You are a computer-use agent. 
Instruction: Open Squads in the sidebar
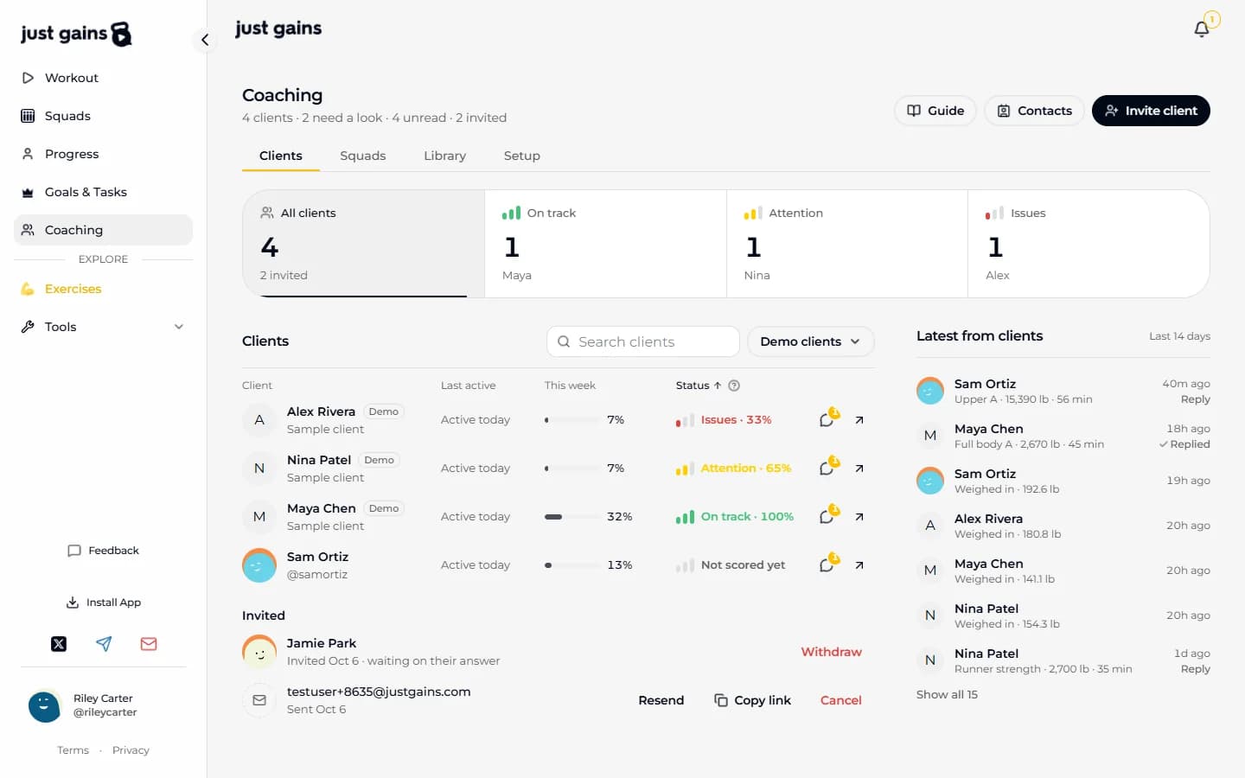[x=103, y=116]
